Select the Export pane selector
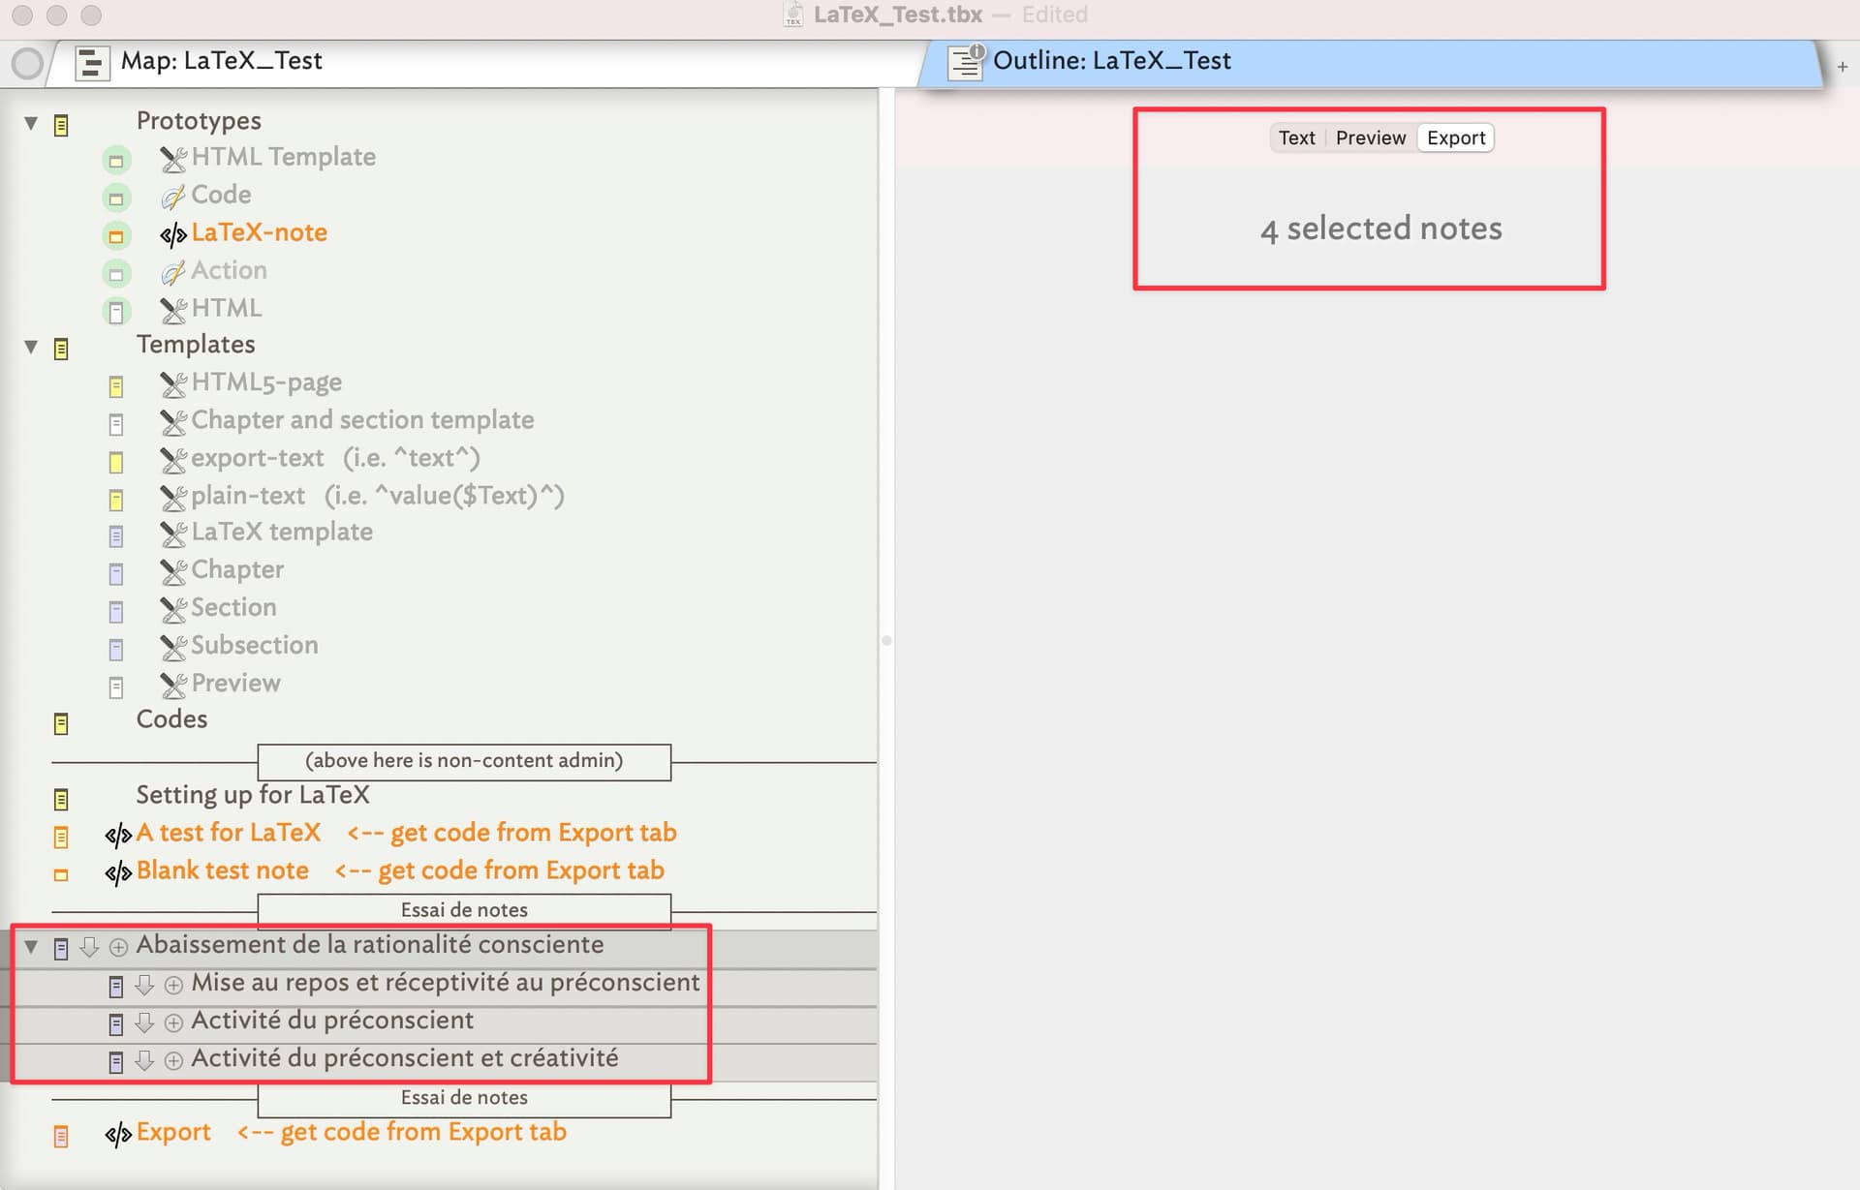1860x1190 pixels. 1455,137
